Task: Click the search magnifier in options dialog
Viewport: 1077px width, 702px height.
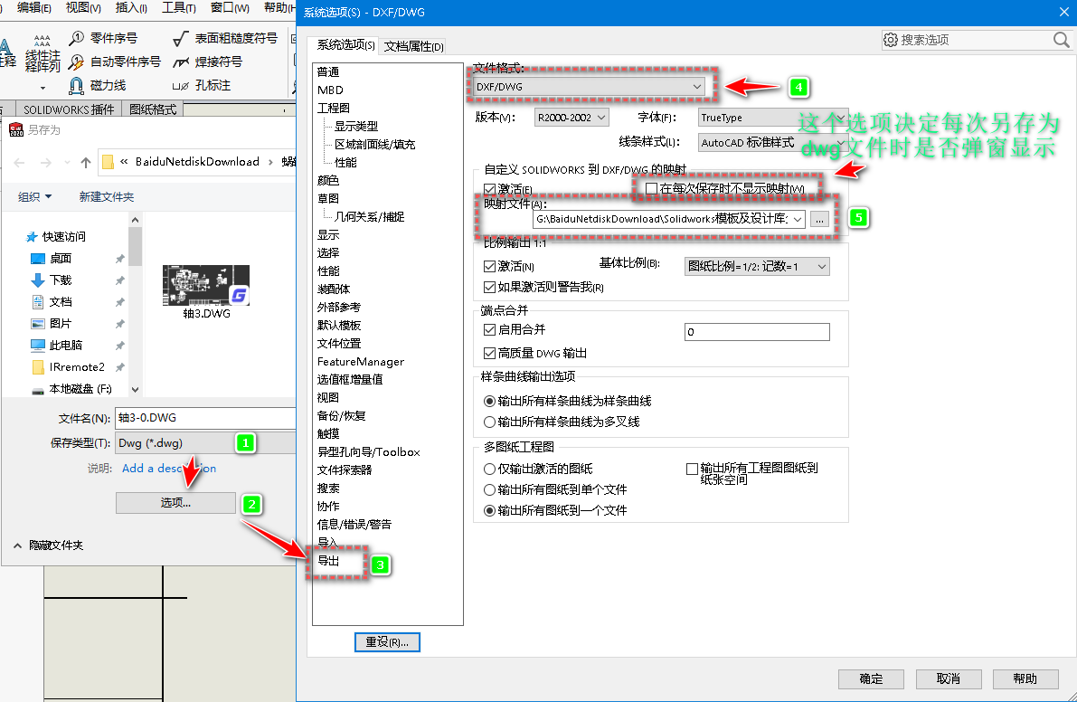Action: (x=1062, y=40)
